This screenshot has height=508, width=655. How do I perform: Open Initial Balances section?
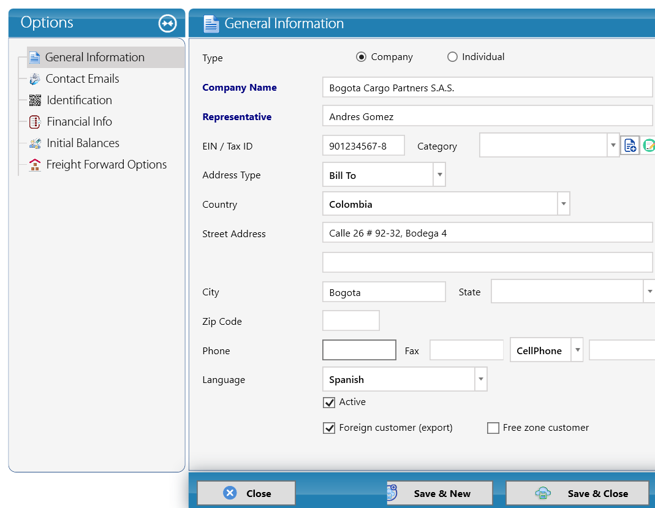(83, 143)
